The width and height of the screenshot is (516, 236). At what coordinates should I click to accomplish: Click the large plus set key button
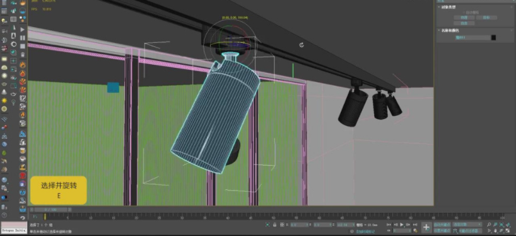pos(426,227)
